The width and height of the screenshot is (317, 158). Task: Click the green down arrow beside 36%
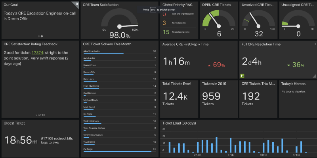pyautogui.click(x=288, y=65)
